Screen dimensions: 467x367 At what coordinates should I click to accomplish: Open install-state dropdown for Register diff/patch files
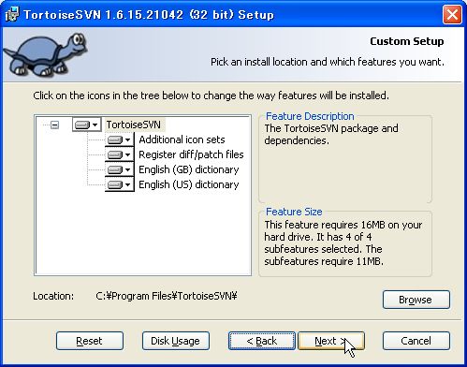click(120, 154)
